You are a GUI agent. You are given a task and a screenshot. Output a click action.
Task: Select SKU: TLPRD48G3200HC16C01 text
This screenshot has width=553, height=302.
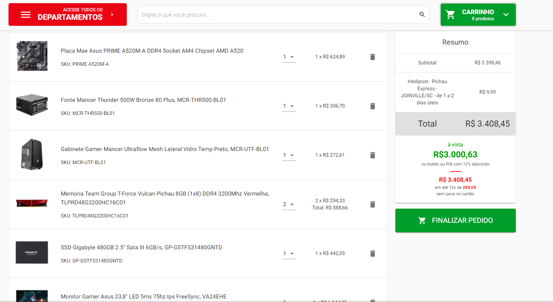(x=95, y=216)
